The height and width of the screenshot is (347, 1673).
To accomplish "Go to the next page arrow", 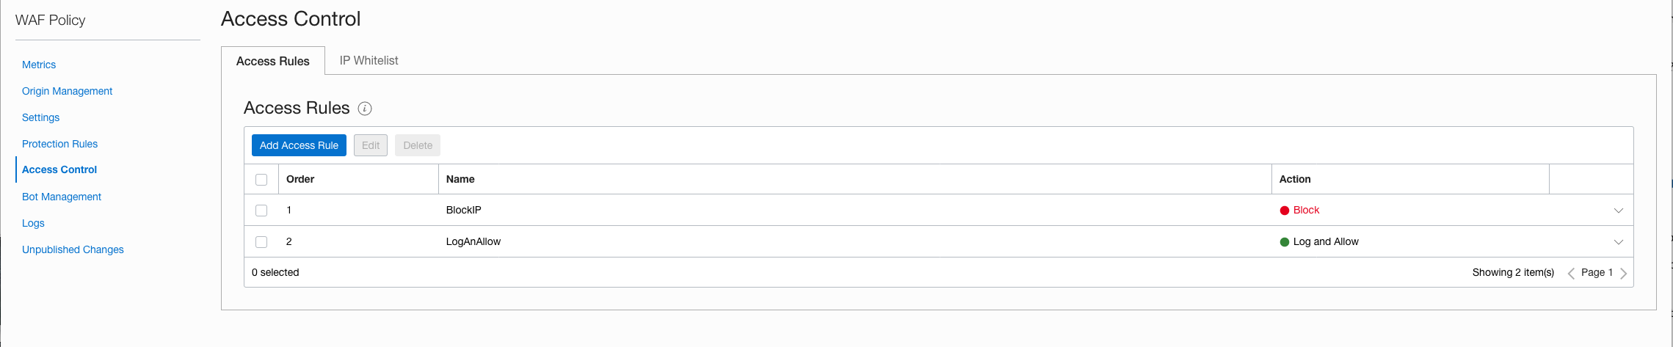I will click(x=1623, y=273).
